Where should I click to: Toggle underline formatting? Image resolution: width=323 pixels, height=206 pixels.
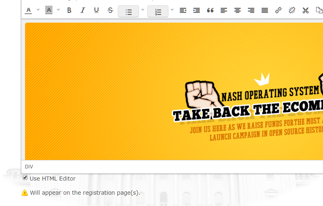tap(96, 11)
